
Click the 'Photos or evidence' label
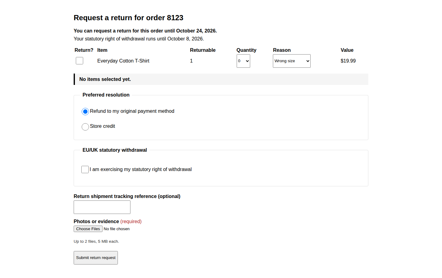[96, 222]
